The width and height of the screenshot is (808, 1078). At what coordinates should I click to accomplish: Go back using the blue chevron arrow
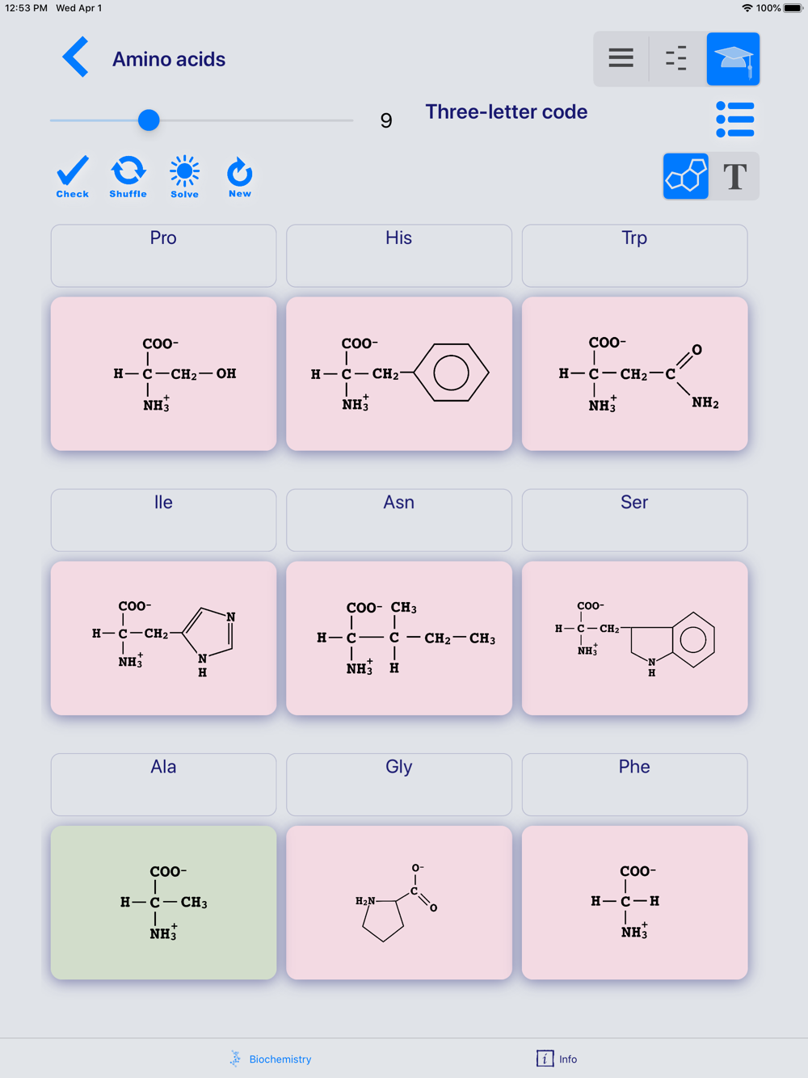click(75, 58)
